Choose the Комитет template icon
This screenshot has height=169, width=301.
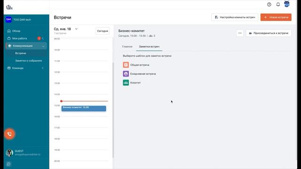point(126,83)
